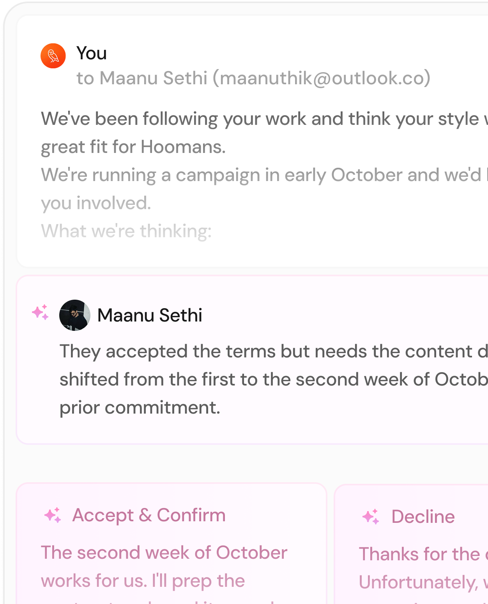Click "We're running a campaign" email line

pyautogui.click(x=261, y=175)
